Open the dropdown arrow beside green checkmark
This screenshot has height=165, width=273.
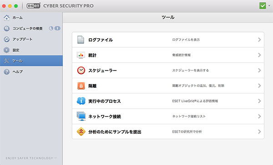pyautogui.click(x=269, y=5)
